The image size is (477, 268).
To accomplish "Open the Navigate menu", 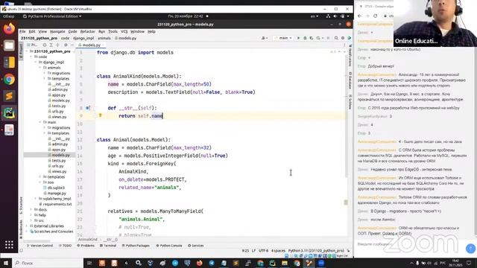I will tap(57, 31).
